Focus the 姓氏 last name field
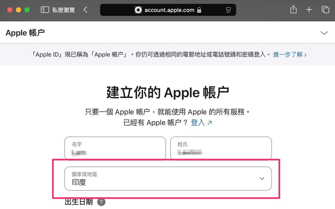Screen dimensions: 335x209 (x=221, y=148)
